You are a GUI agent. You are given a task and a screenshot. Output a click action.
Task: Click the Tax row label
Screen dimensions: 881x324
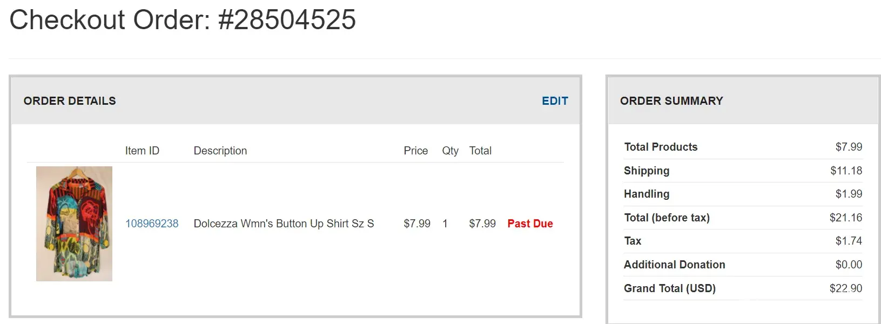click(x=633, y=241)
